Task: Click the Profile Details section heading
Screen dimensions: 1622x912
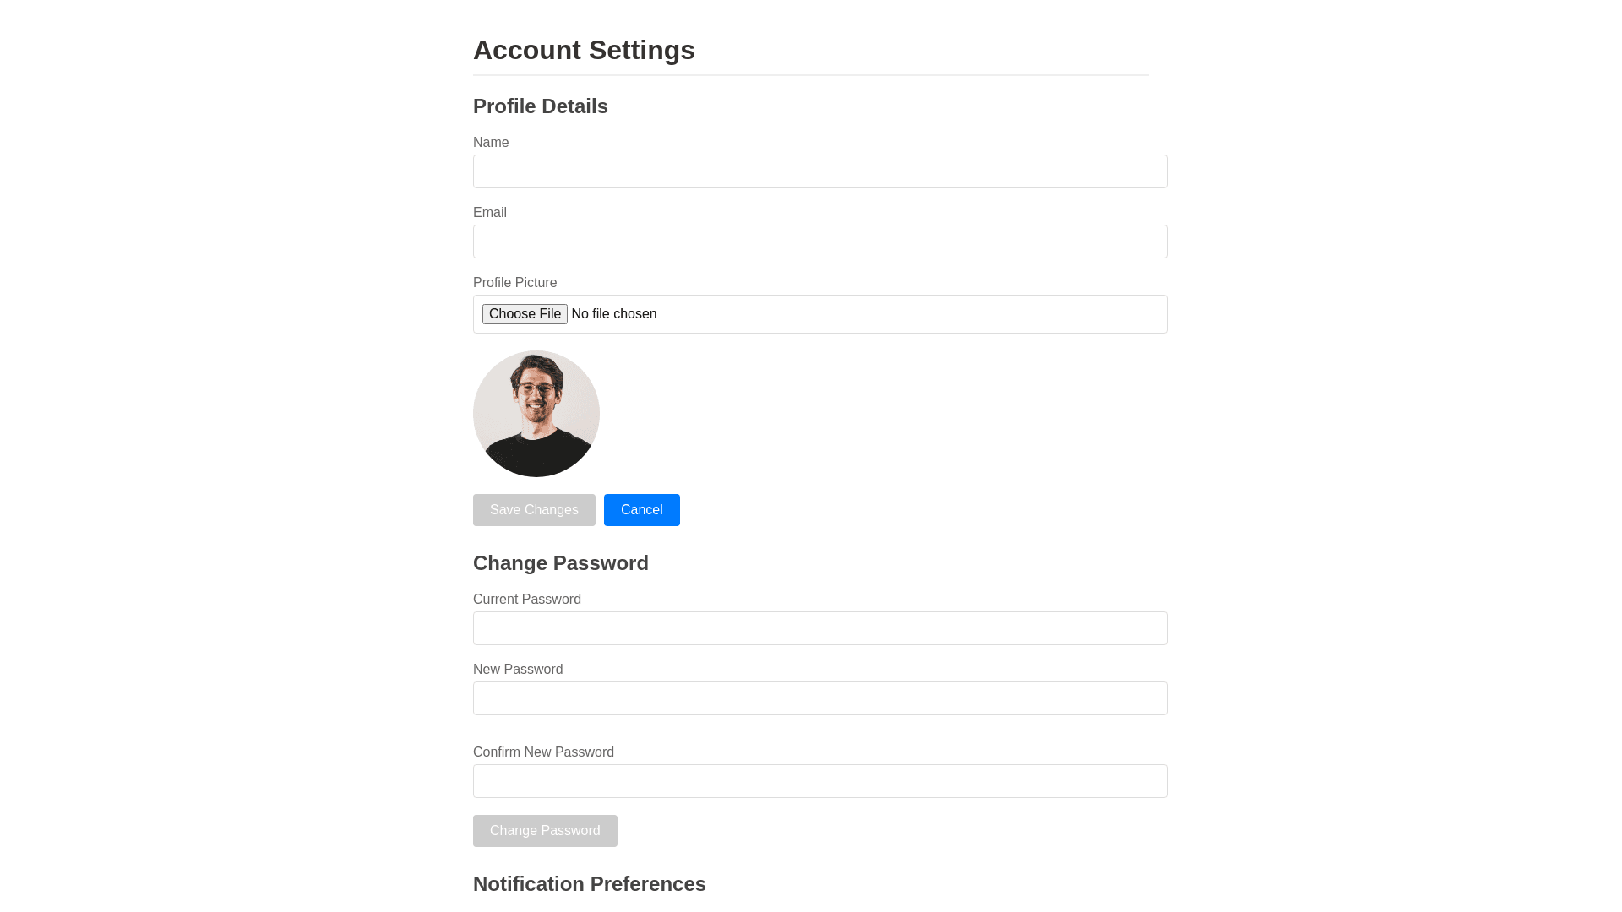Action: pos(541,106)
